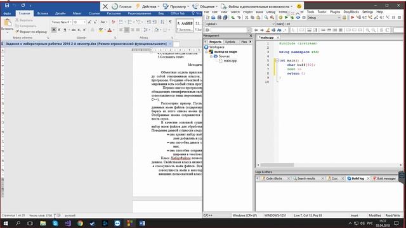The height and width of the screenshot is (228, 406).
Task: Open the <global> scope dropdown
Action: 240,24
